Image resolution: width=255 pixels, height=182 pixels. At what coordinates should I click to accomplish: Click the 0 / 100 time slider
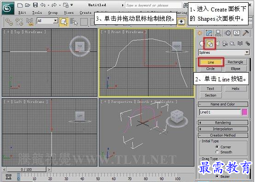pos(26,170)
